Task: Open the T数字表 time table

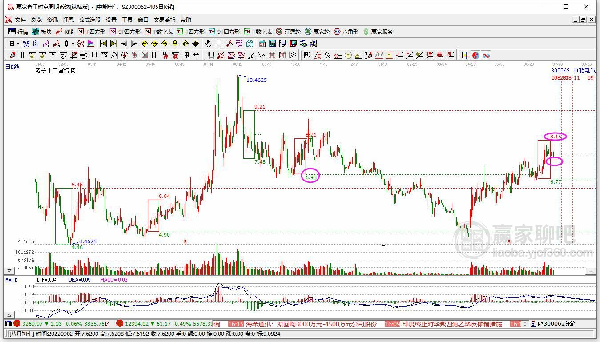Action: [x=258, y=32]
